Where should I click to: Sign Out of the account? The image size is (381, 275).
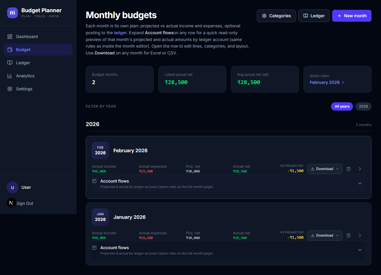[24, 203]
